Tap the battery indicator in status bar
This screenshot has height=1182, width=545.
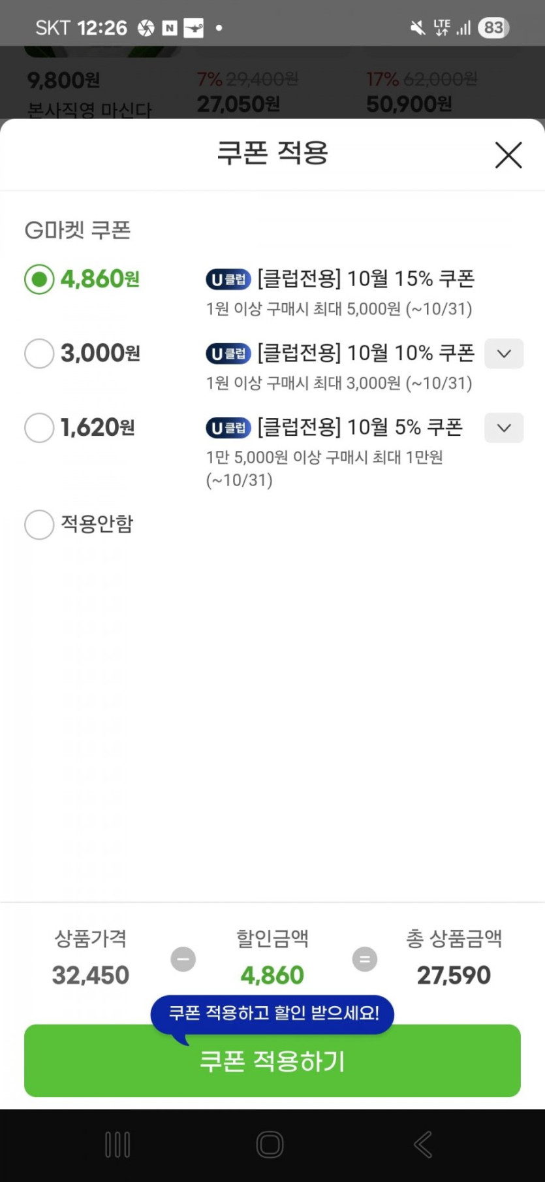tap(493, 27)
